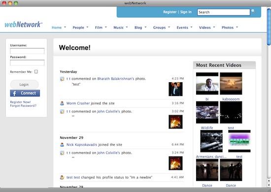The height and width of the screenshot is (192, 271).
Task: Expand the People dropdown arrow
Action: [87, 27]
